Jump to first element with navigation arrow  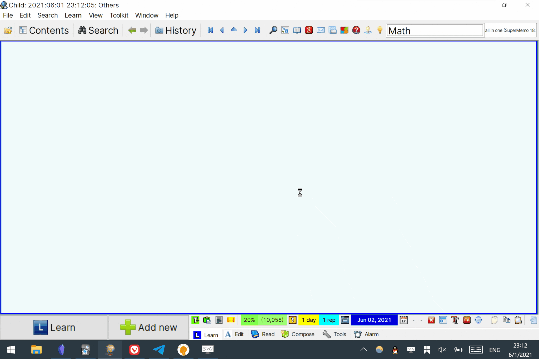(x=210, y=30)
